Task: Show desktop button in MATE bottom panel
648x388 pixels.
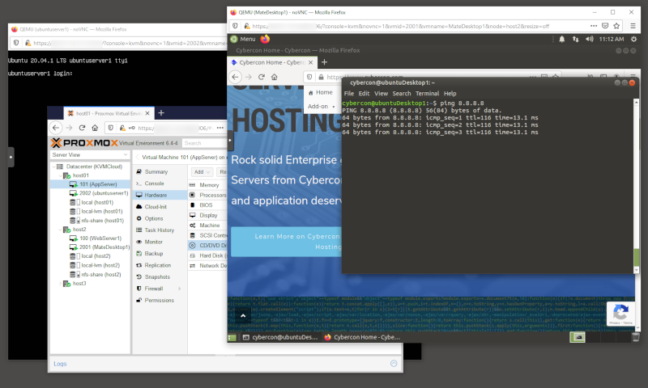Action: 232,338
